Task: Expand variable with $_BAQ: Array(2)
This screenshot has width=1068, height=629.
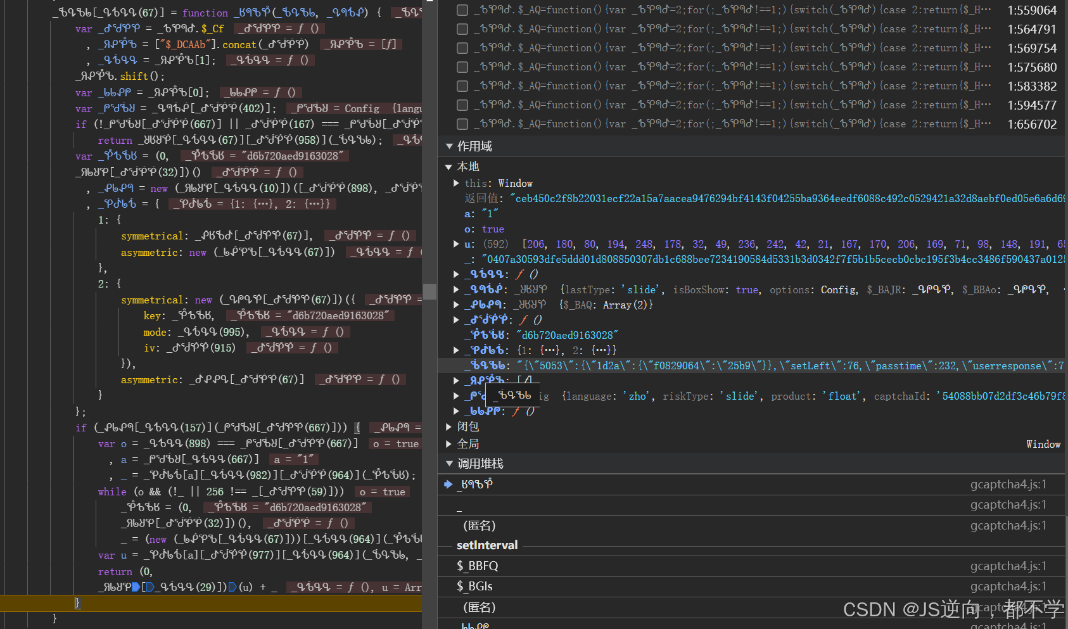Action: coord(456,305)
